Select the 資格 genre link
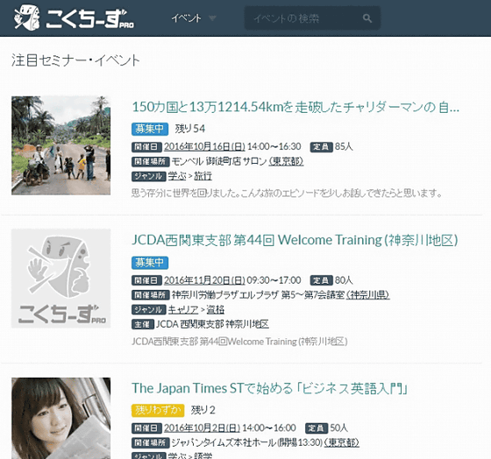The image size is (491, 459). (215, 310)
